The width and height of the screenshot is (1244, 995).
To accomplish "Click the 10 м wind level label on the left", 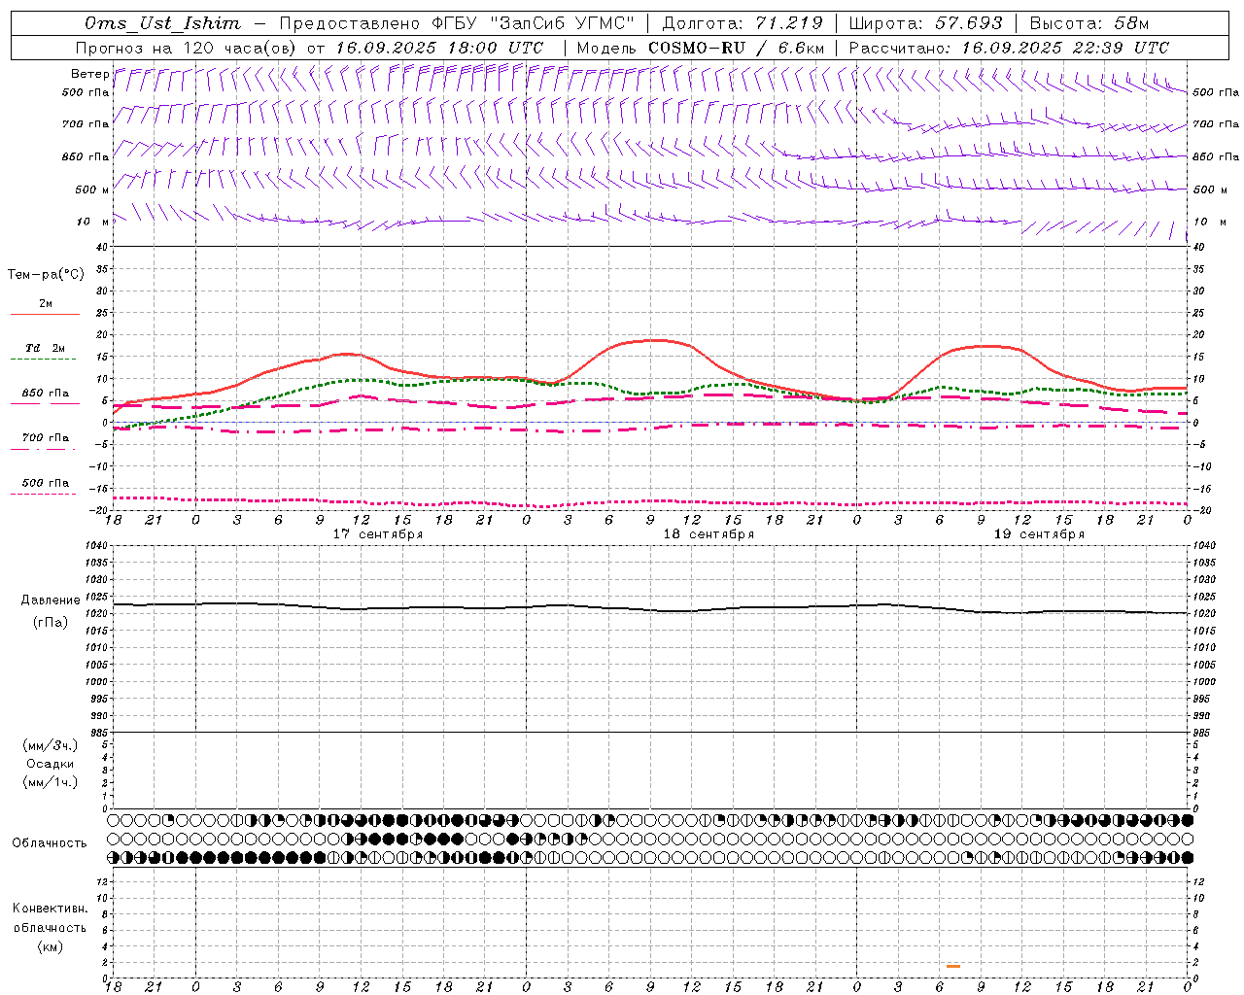I will pos(93,223).
